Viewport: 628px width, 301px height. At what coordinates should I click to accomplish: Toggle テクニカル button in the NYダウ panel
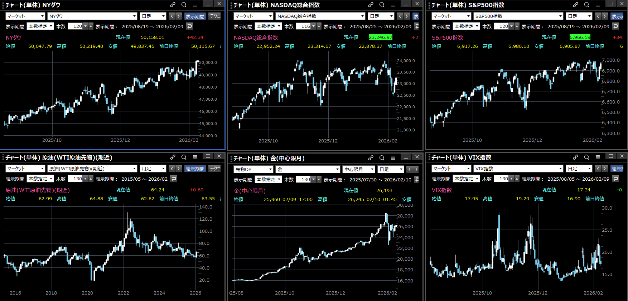[x=215, y=16]
